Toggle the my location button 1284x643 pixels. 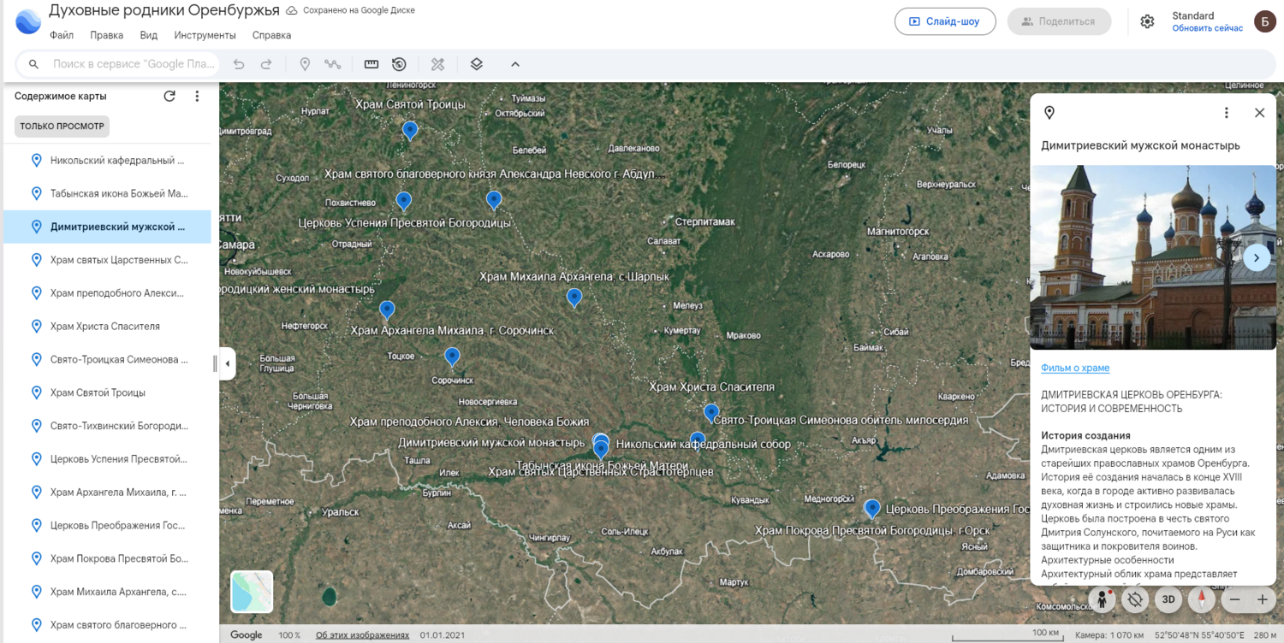[1135, 599]
